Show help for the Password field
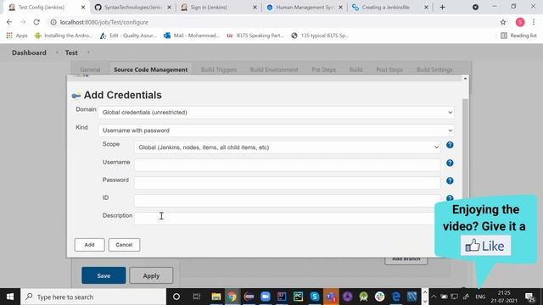543x305 pixels. click(x=450, y=180)
